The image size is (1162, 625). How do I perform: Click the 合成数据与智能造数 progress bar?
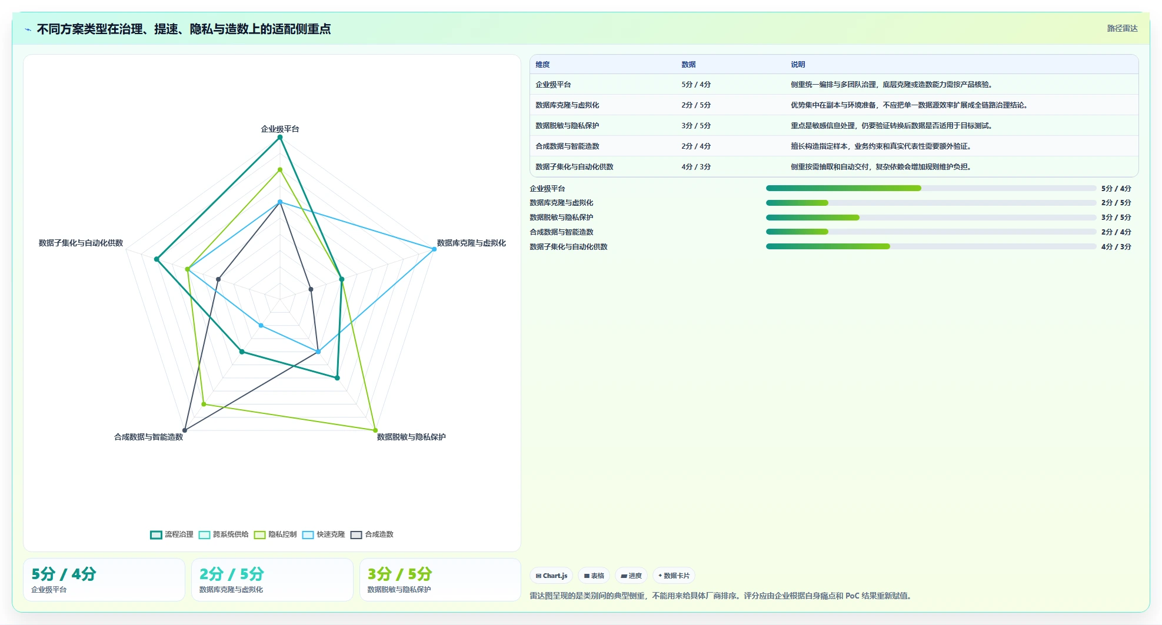pos(931,232)
